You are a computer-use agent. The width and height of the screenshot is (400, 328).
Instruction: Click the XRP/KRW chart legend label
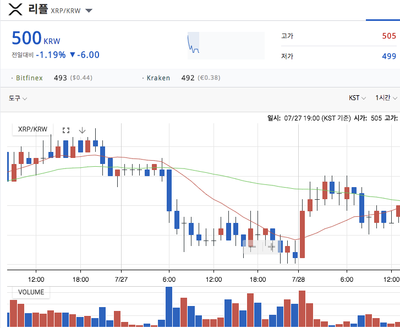[32, 129]
